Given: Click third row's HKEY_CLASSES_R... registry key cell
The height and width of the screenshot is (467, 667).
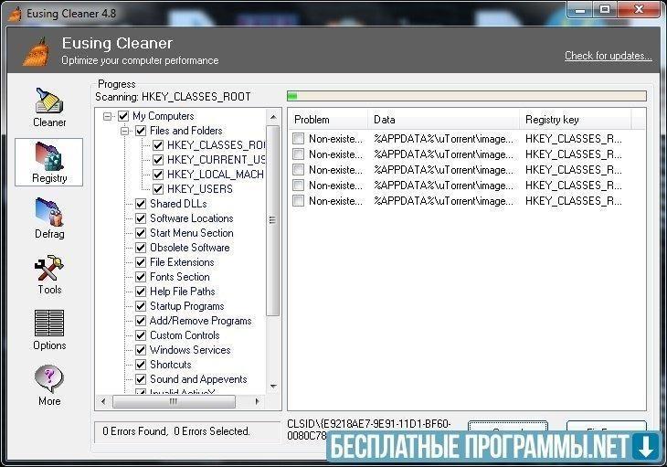Looking at the screenshot, I should (x=574, y=170).
